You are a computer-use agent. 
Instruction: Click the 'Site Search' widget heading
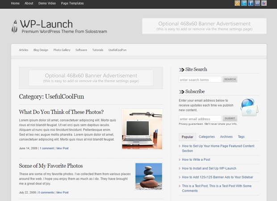click(196, 69)
